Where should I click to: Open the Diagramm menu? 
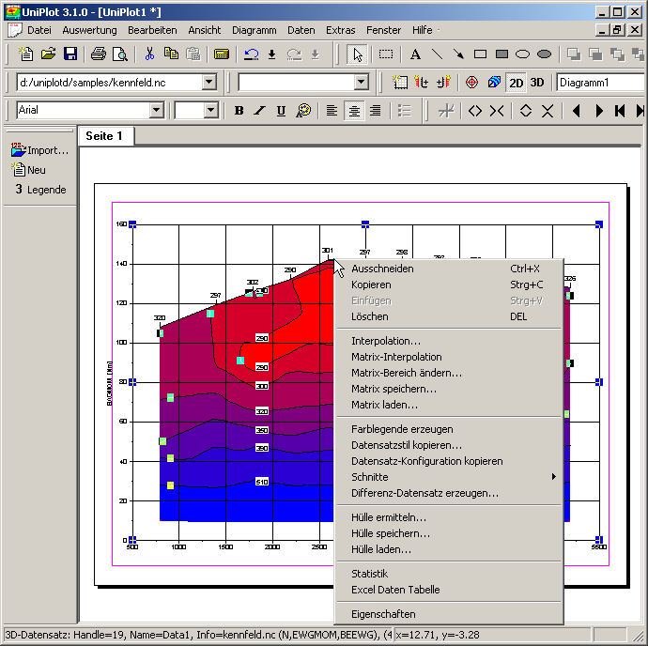point(254,30)
